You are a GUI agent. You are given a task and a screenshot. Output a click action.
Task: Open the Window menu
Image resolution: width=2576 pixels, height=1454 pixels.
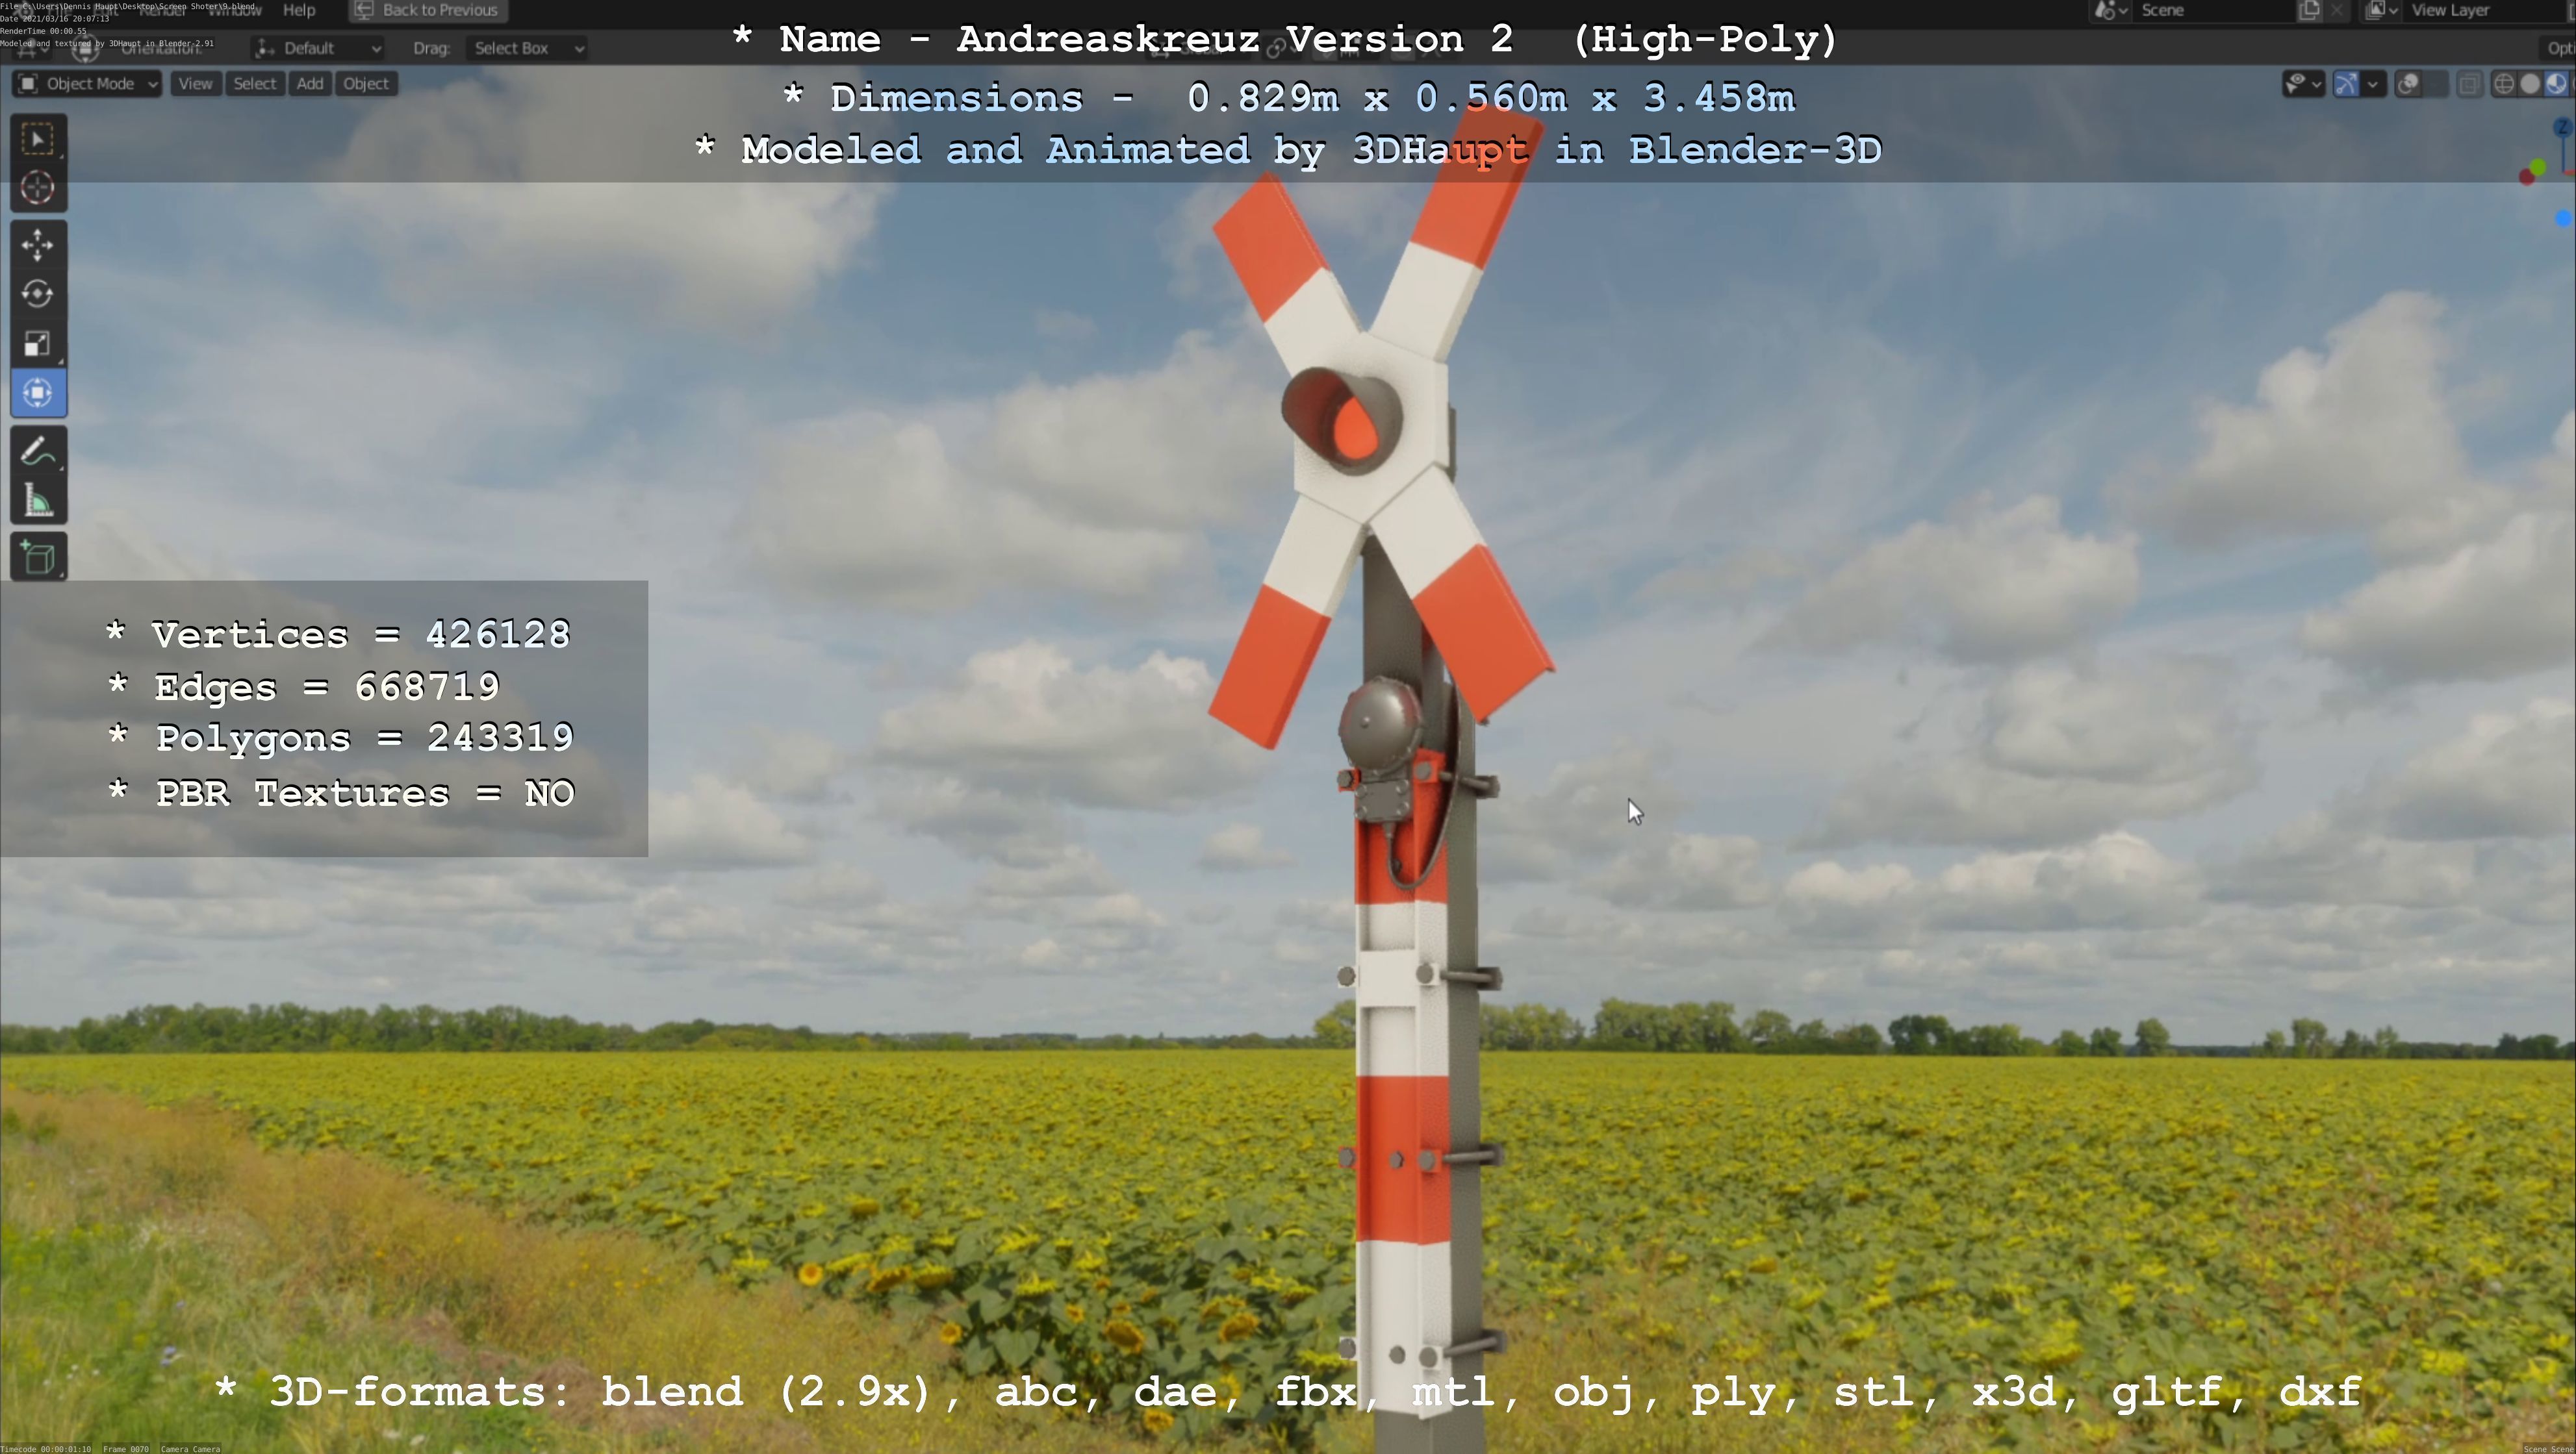(x=234, y=10)
